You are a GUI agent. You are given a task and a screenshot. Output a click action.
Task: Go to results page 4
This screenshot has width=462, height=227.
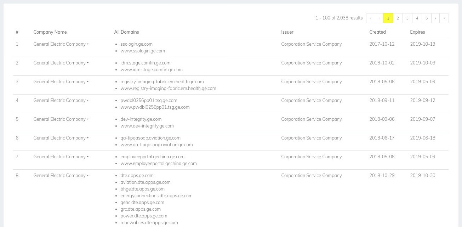point(417,18)
